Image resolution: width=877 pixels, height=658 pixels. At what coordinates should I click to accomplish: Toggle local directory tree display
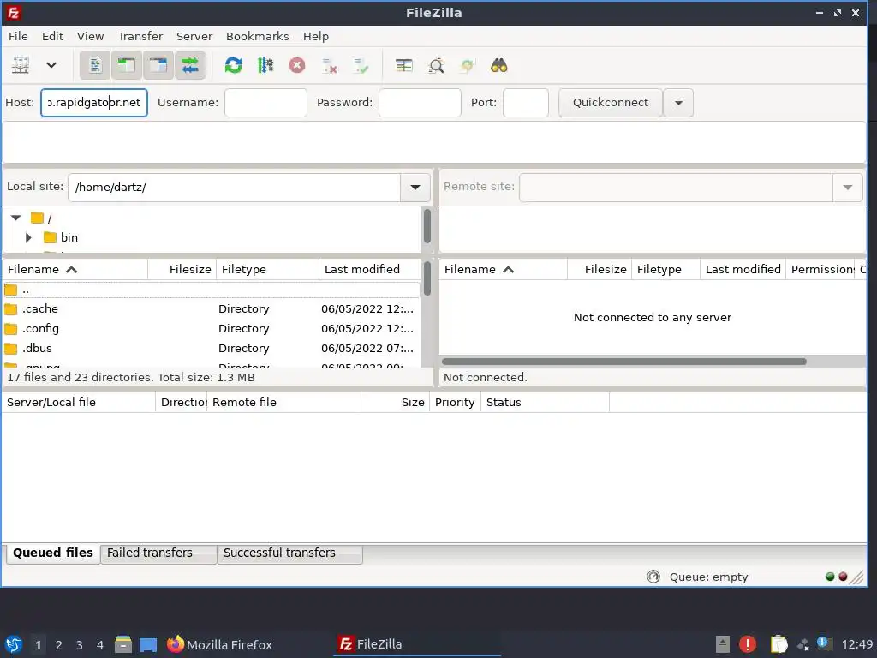point(127,65)
